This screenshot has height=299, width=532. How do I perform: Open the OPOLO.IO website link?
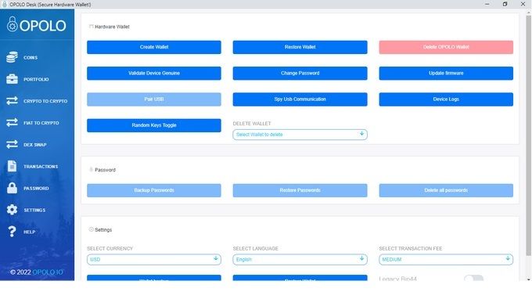point(48,272)
